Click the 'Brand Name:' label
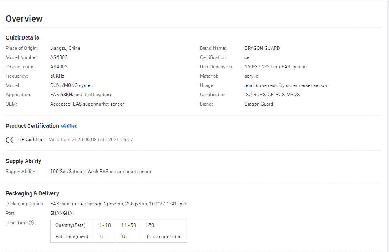Image resolution: width=389 pixels, height=252 pixels. coord(213,48)
